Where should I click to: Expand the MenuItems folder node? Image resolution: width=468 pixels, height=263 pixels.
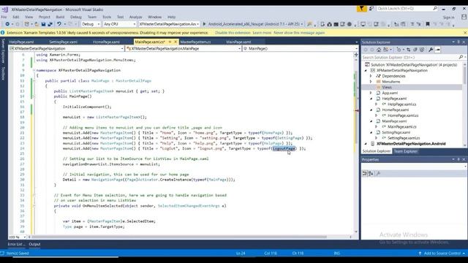(x=371, y=82)
